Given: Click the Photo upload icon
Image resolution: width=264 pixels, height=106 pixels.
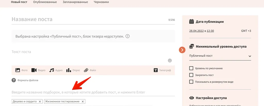Looking at the screenshot, I should click(18, 70).
